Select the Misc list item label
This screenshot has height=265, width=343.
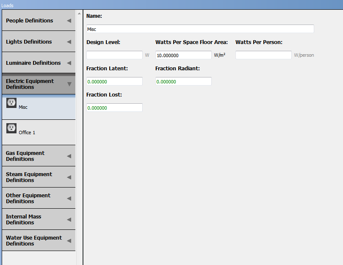click(23, 107)
